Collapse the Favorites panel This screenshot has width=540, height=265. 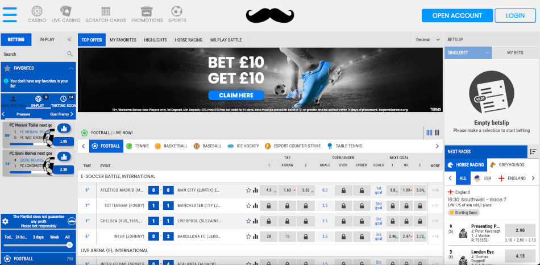(71, 68)
